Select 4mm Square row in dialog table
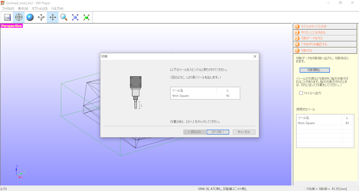Viewport: 359px width, 191px height. pos(205,96)
